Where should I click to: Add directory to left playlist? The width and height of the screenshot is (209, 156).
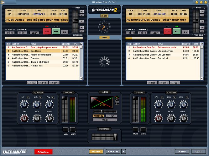coord(43,83)
